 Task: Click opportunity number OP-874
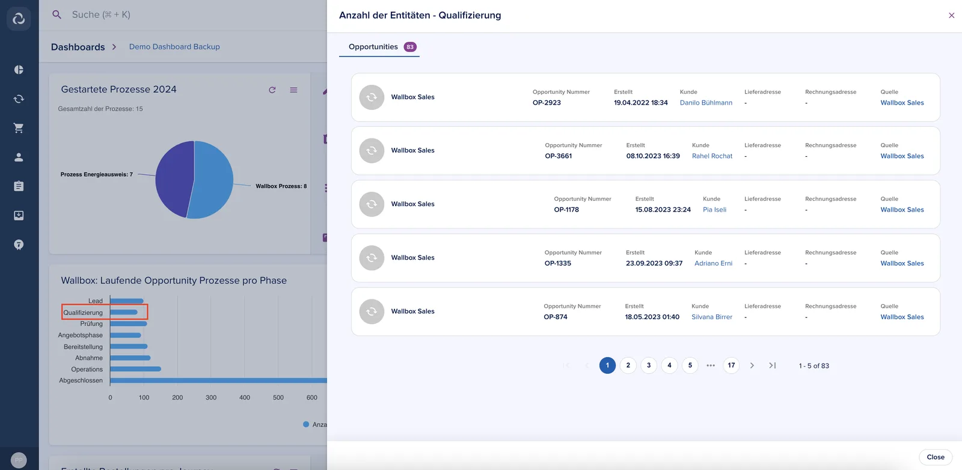point(556,317)
